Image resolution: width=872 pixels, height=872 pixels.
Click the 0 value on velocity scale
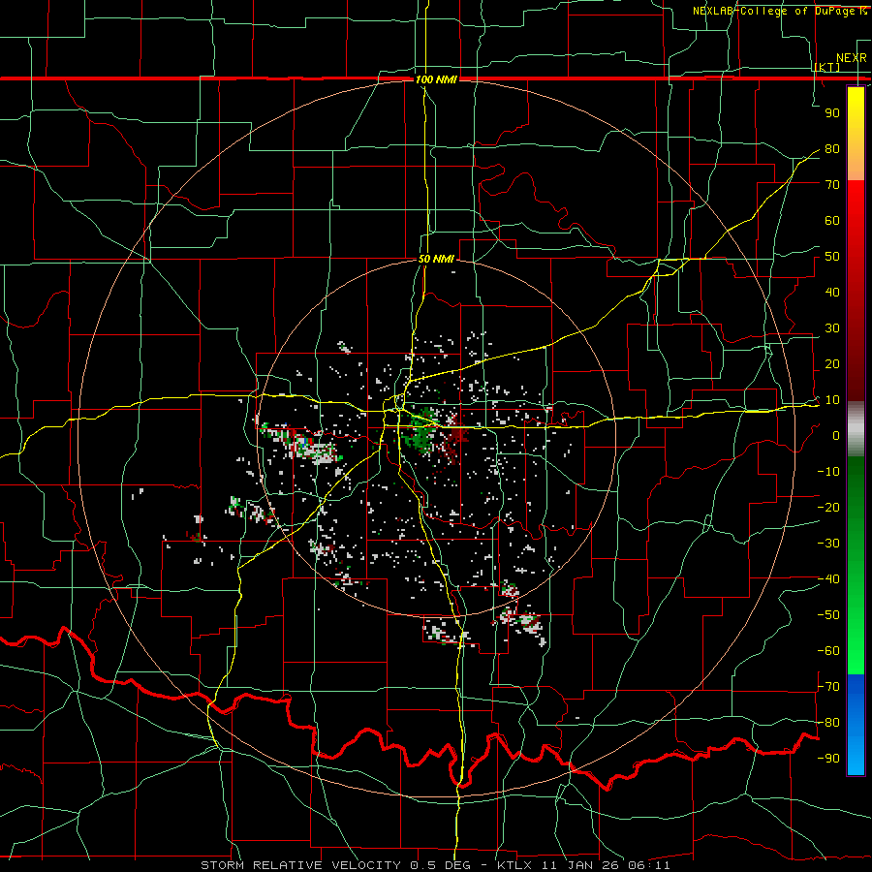[836, 436]
